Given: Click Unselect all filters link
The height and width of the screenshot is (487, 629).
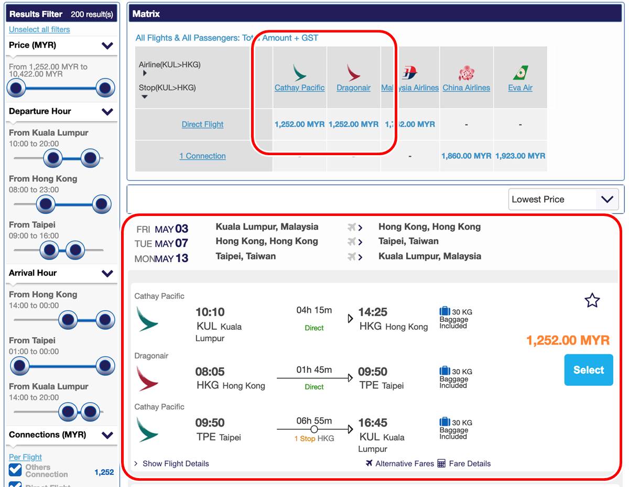Looking at the screenshot, I should 39,29.
